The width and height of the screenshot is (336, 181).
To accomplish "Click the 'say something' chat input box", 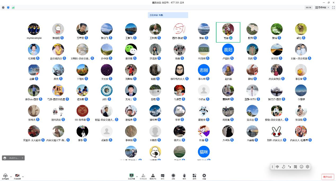I will [x=14, y=158].
